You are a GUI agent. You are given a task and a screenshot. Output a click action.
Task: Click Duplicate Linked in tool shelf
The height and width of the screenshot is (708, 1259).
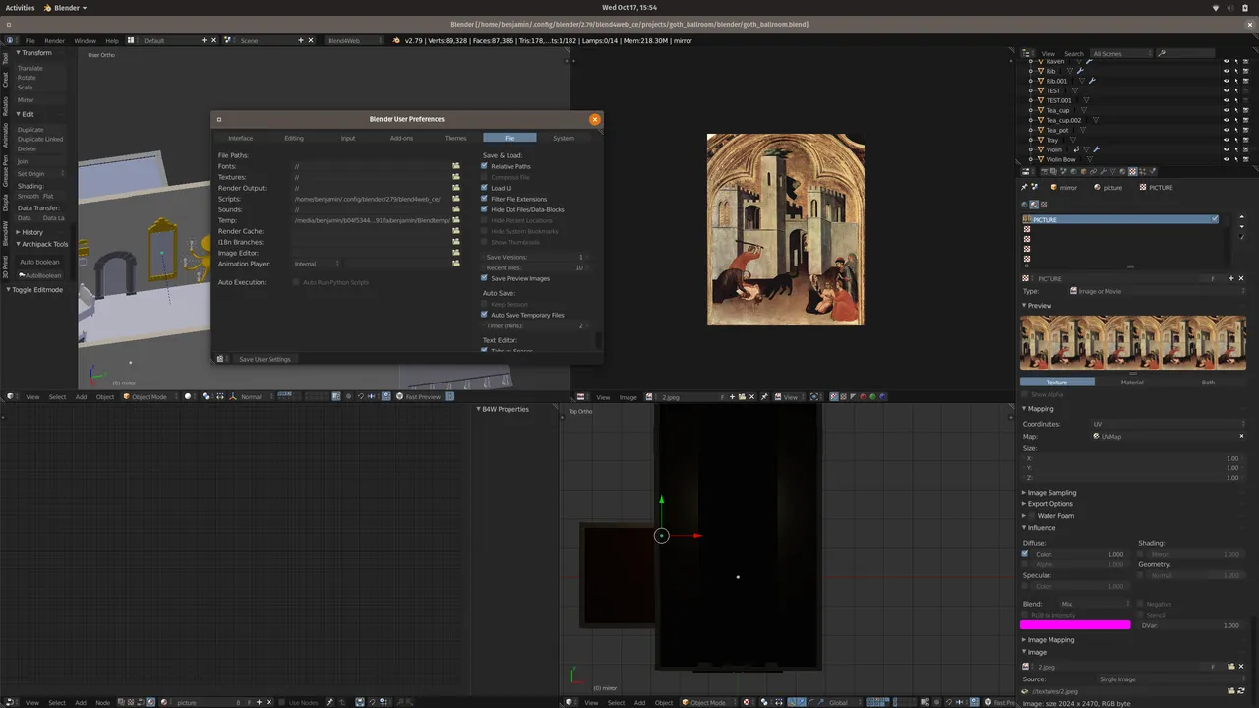[40, 139]
